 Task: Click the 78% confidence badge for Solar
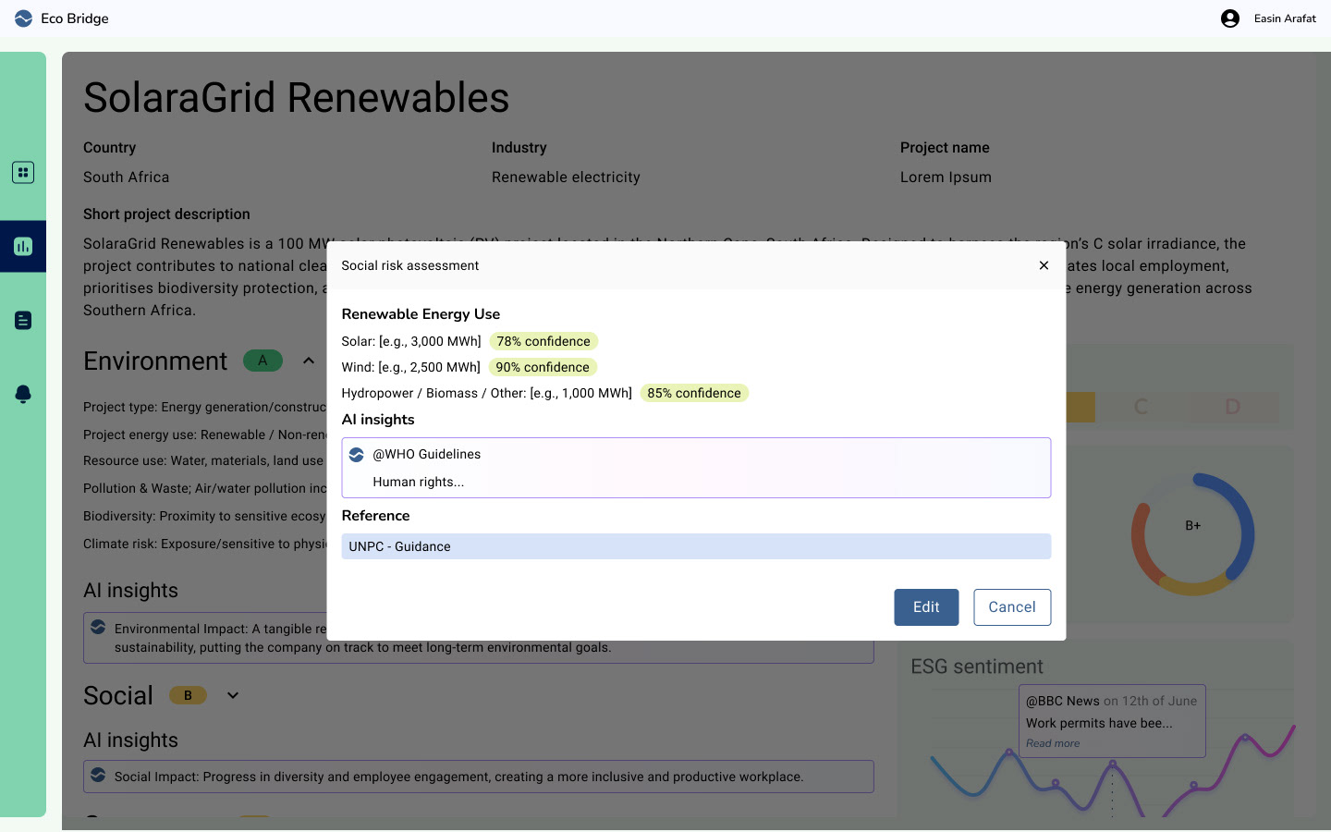pyautogui.click(x=543, y=341)
